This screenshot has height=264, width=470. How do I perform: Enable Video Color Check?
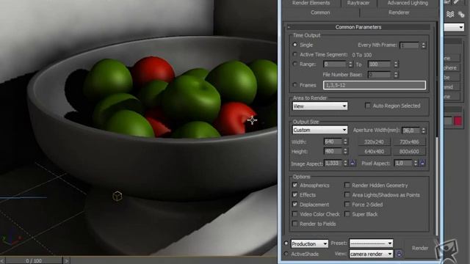(295, 214)
